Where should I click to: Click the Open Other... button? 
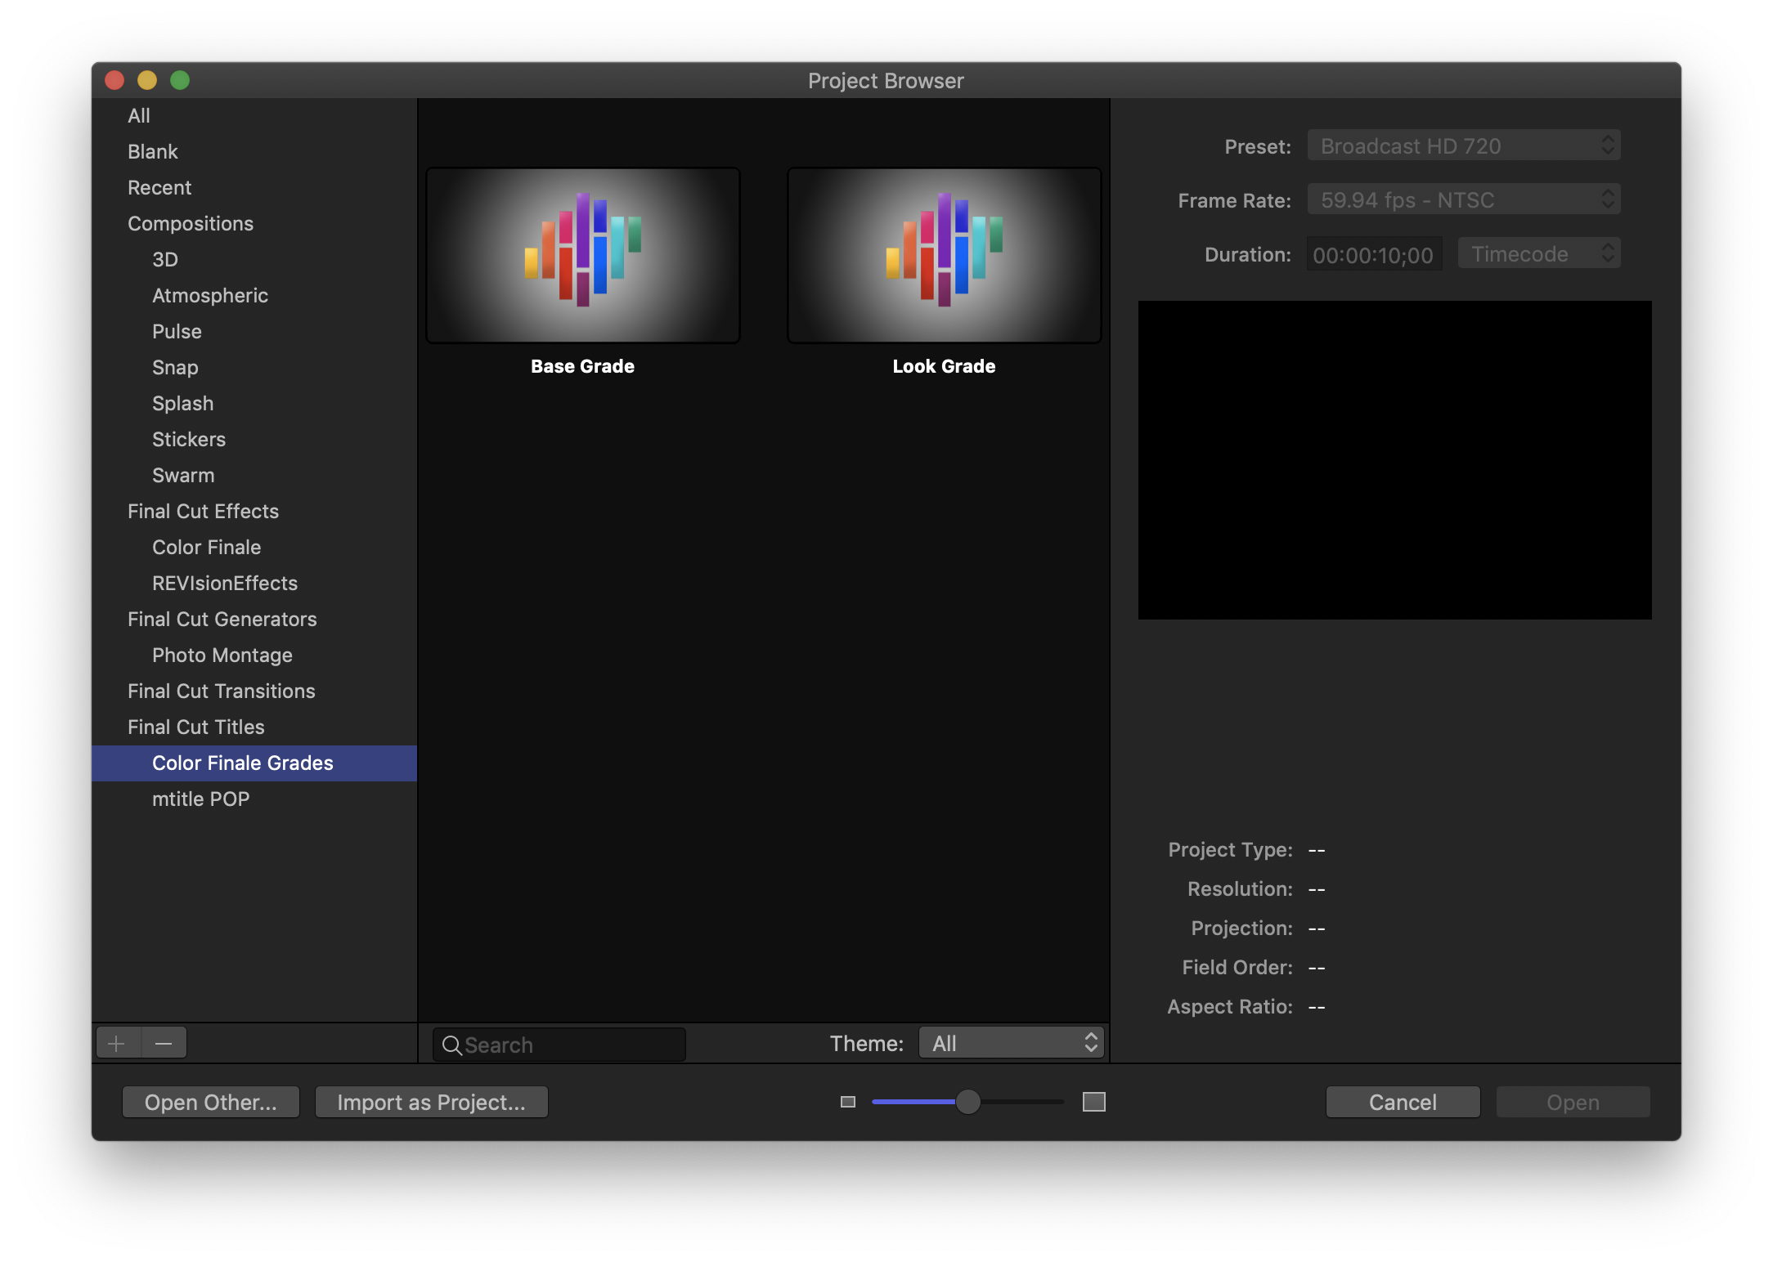(x=210, y=1102)
